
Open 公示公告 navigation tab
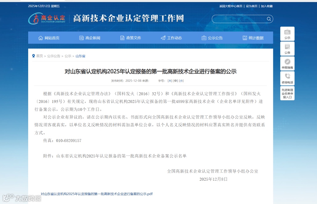[212, 38]
